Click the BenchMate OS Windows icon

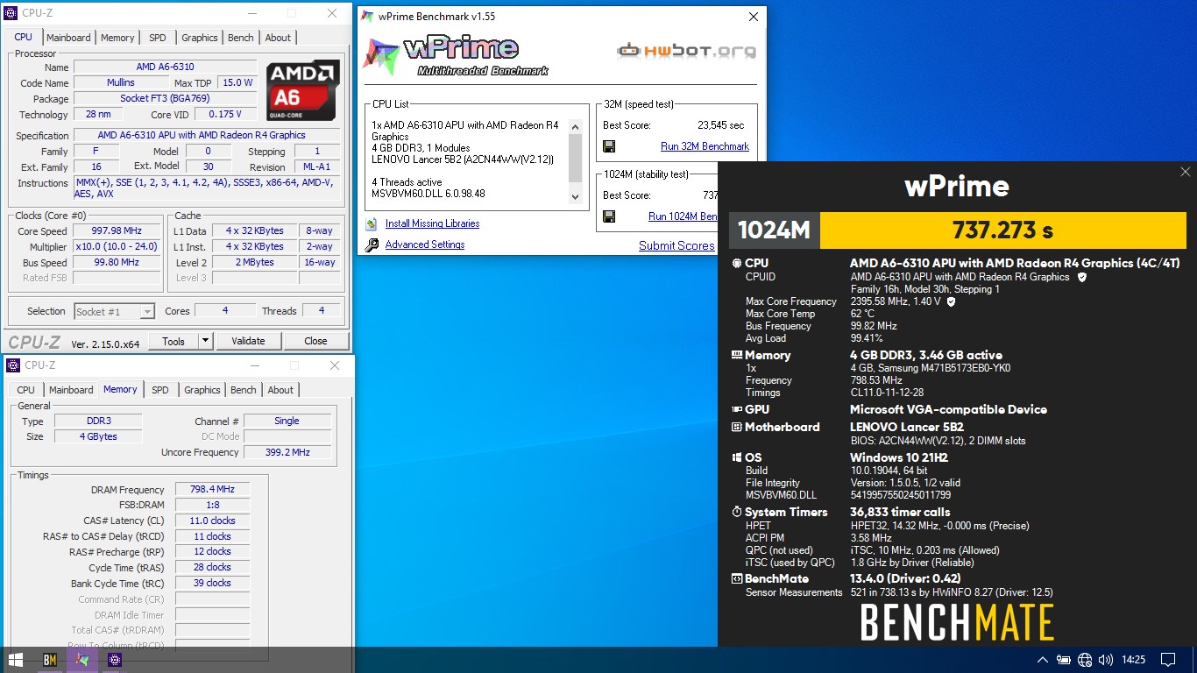(x=736, y=457)
